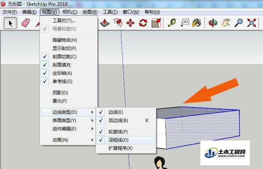Select 扩展程序(X) in submenu

(126, 148)
